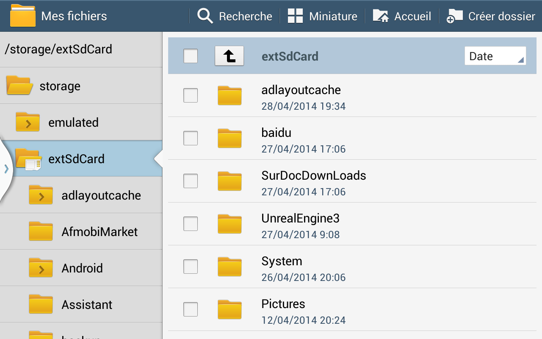Click the baidu folder name
542x339 pixels.
[x=277, y=133]
